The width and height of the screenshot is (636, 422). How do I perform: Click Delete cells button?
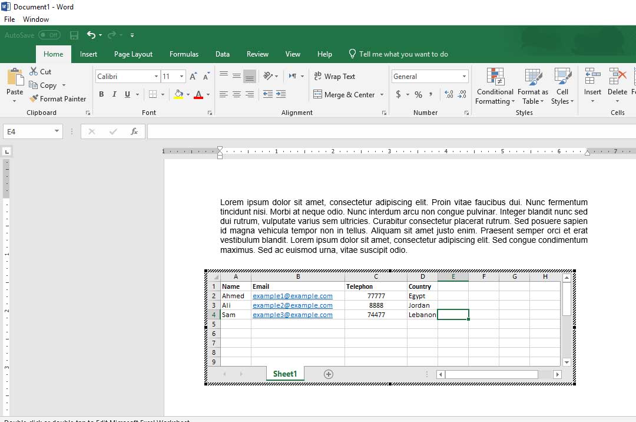(x=617, y=85)
